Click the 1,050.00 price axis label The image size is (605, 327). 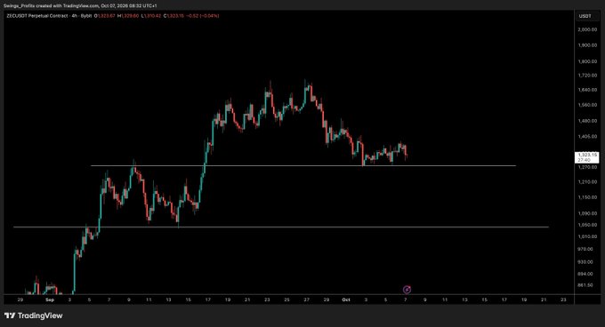point(587,225)
